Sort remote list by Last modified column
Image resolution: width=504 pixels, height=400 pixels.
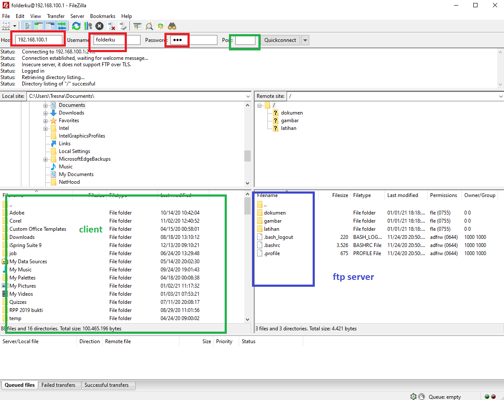[402, 195]
